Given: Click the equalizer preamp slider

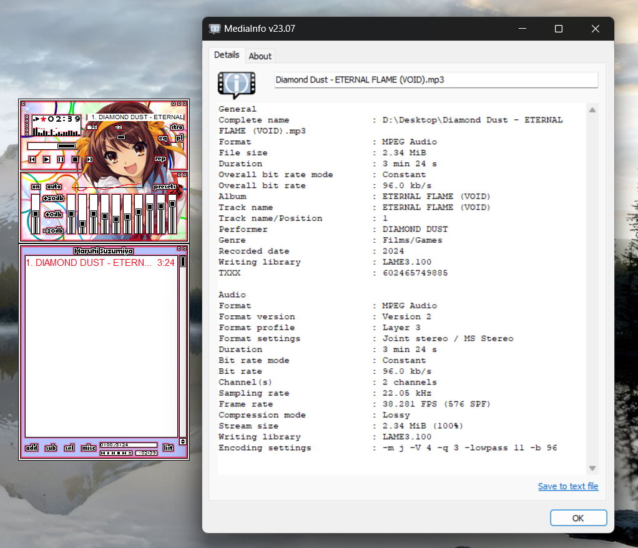Looking at the screenshot, I should pyautogui.click(x=36, y=214).
